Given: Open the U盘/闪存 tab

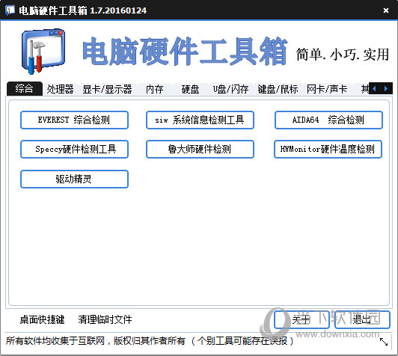Looking at the screenshot, I should pos(230,89).
